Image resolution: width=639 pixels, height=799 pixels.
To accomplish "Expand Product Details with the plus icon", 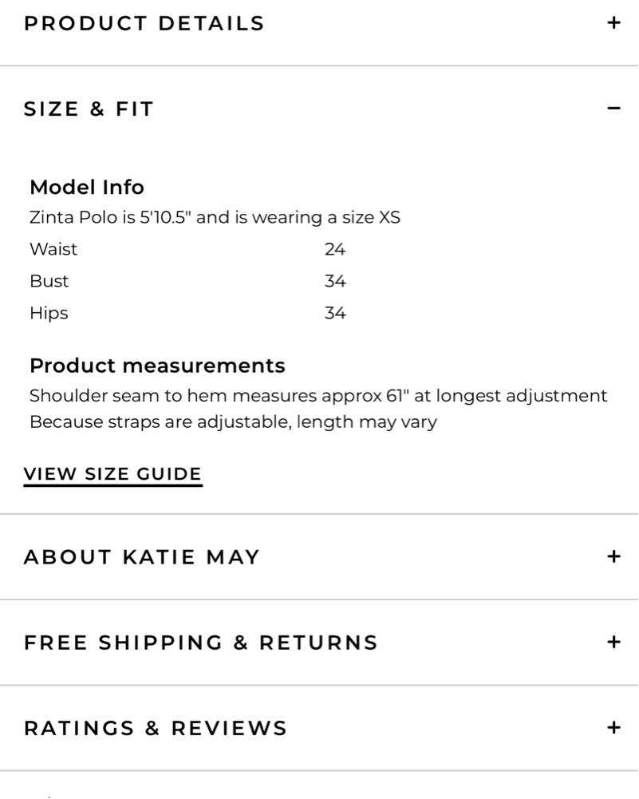I will point(613,23).
